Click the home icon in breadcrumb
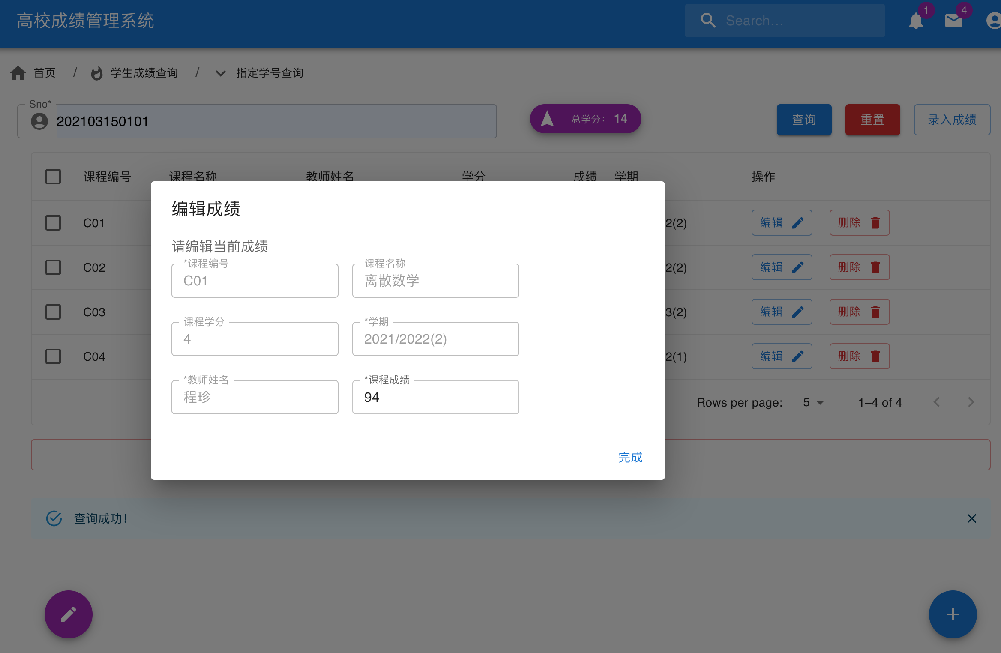This screenshot has width=1001, height=653. click(x=18, y=73)
